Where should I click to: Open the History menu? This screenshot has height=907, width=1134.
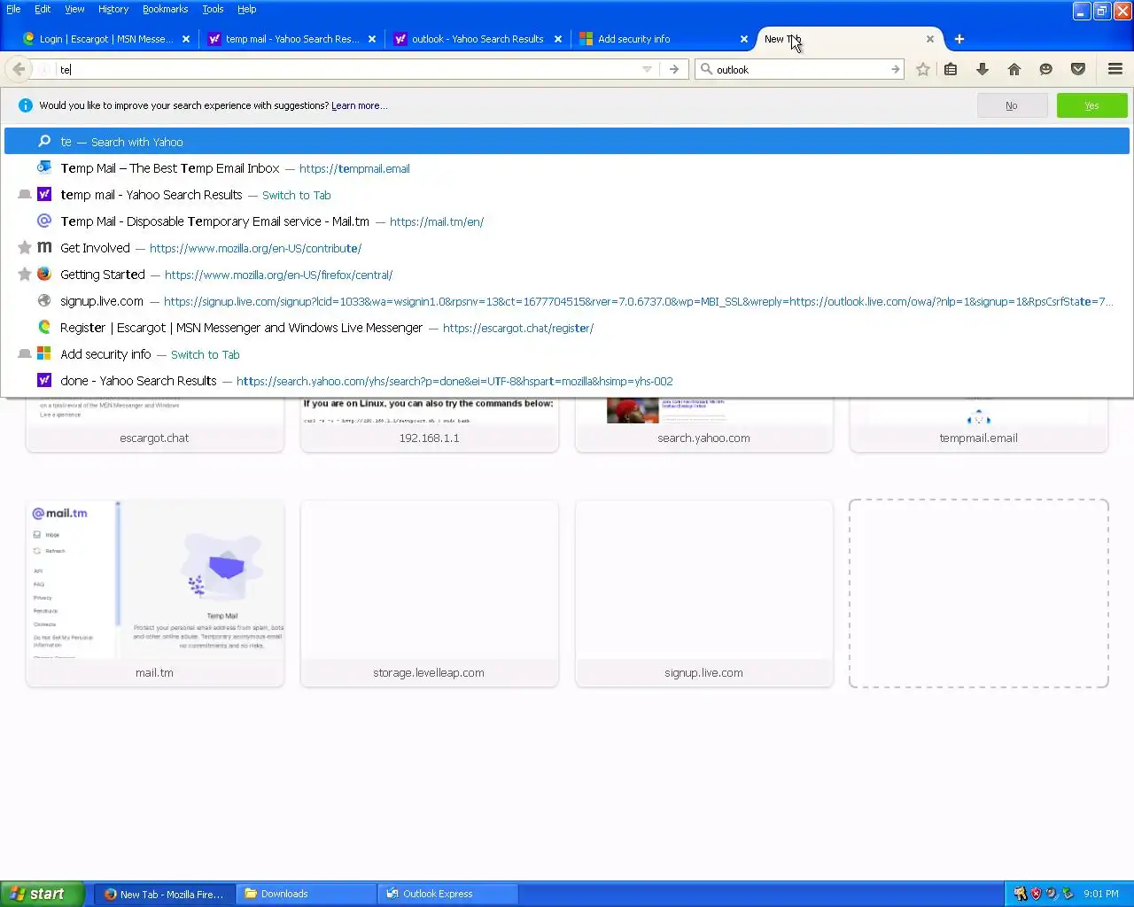(113, 9)
